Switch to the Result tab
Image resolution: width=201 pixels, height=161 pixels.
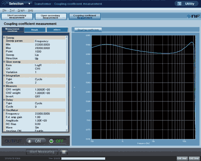click(35, 30)
